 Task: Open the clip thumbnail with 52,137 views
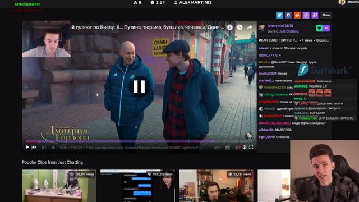pos(216,186)
